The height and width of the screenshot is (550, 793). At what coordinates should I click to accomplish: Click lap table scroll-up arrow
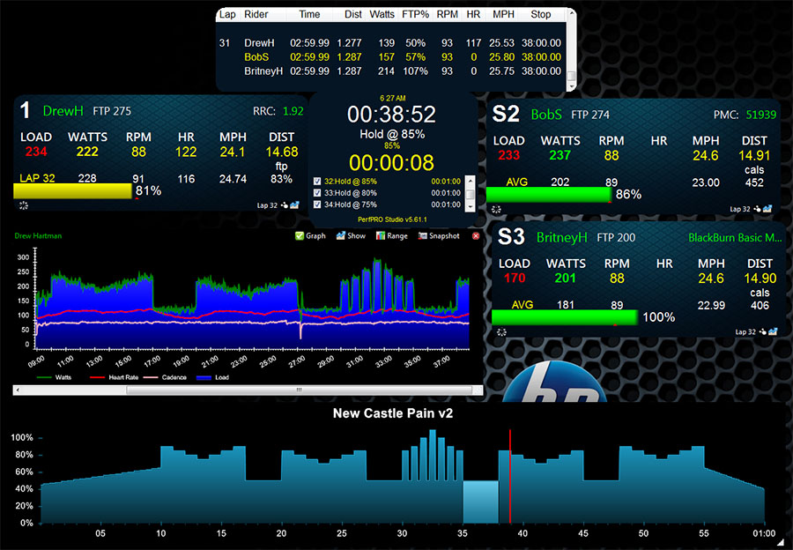point(572,13)
